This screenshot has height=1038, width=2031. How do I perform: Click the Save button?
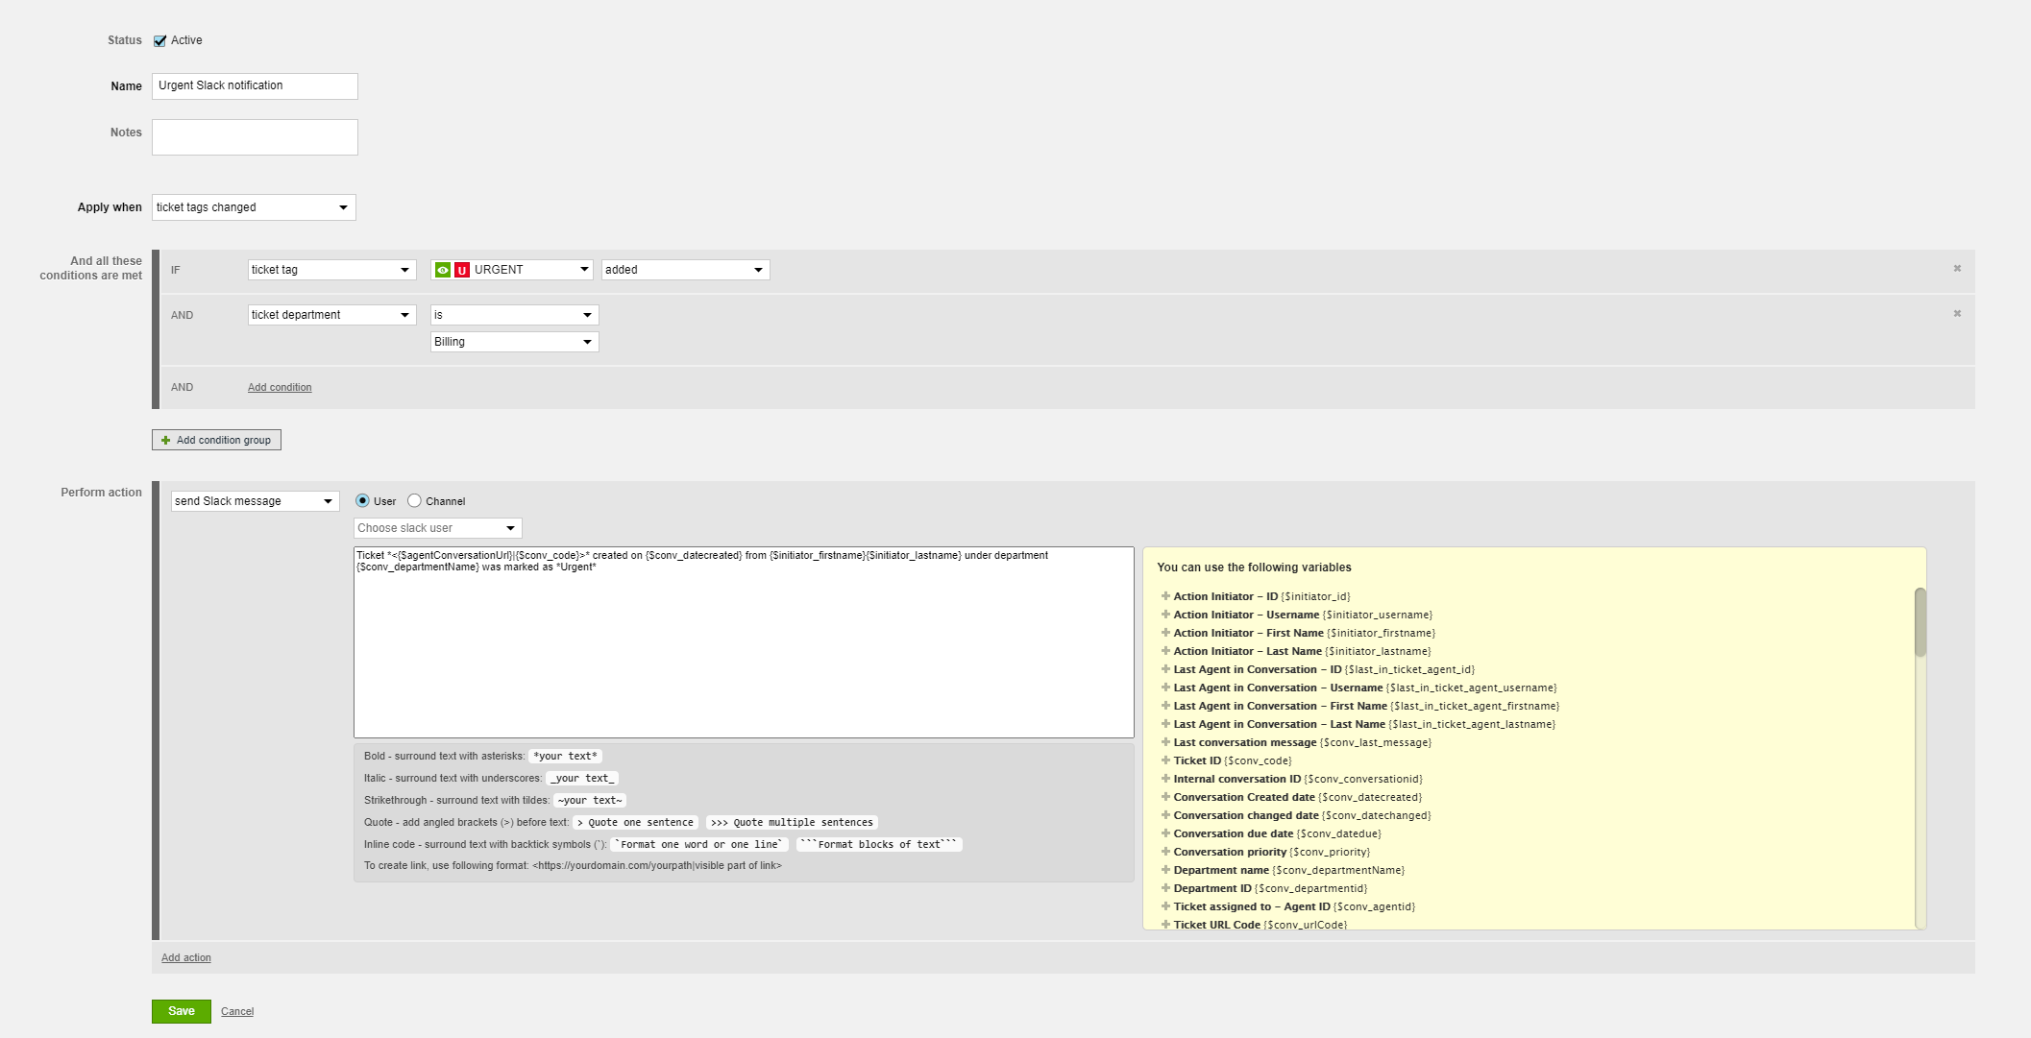point(182,1011)
